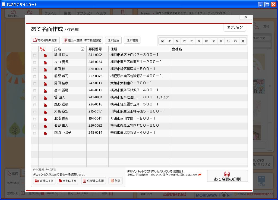This screenshot has height=200, width=278.
Task: Click the すべて選択 link
Action: click(x=38, y=170)
